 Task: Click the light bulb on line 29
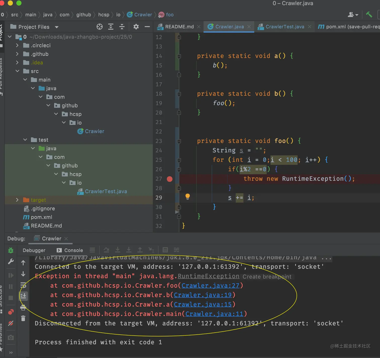(x=187, y=196)
